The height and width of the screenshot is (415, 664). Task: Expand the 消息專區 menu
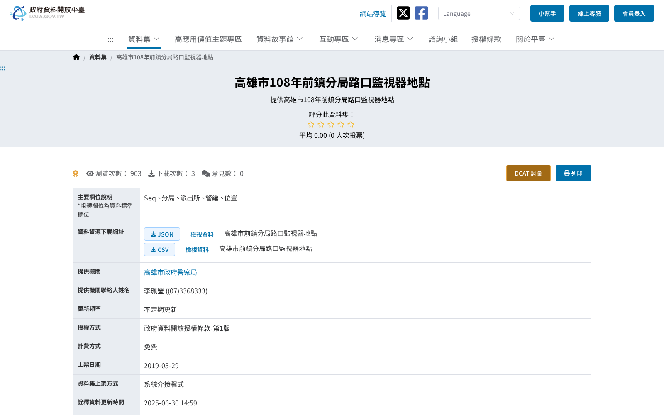click(394, 39)
